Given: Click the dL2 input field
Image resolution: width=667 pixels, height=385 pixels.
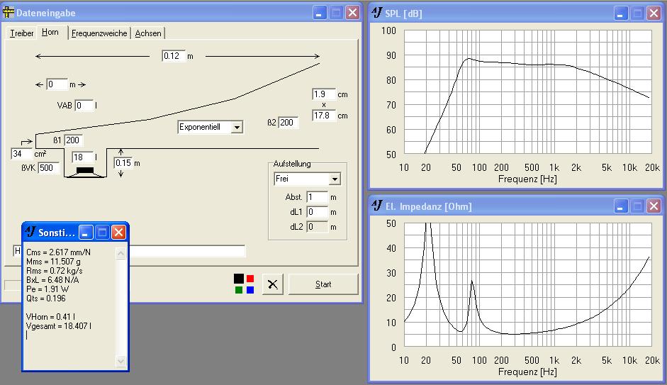Looking at the screenshot, I should (317, 227).
